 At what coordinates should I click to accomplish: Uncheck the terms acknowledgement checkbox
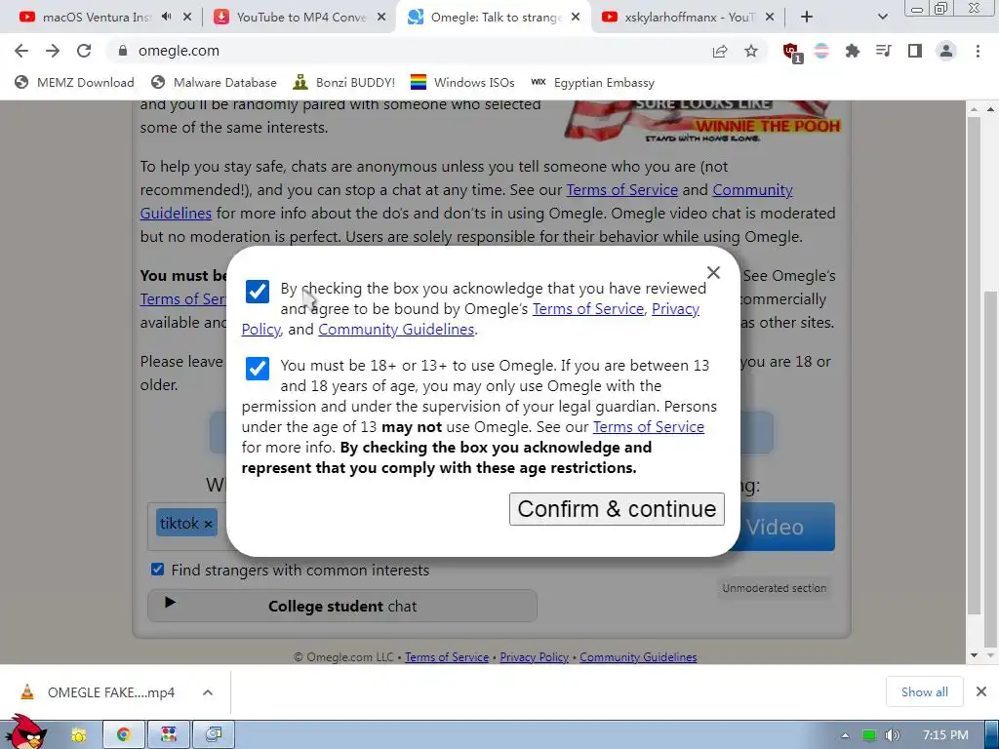(x=258, y=292)
